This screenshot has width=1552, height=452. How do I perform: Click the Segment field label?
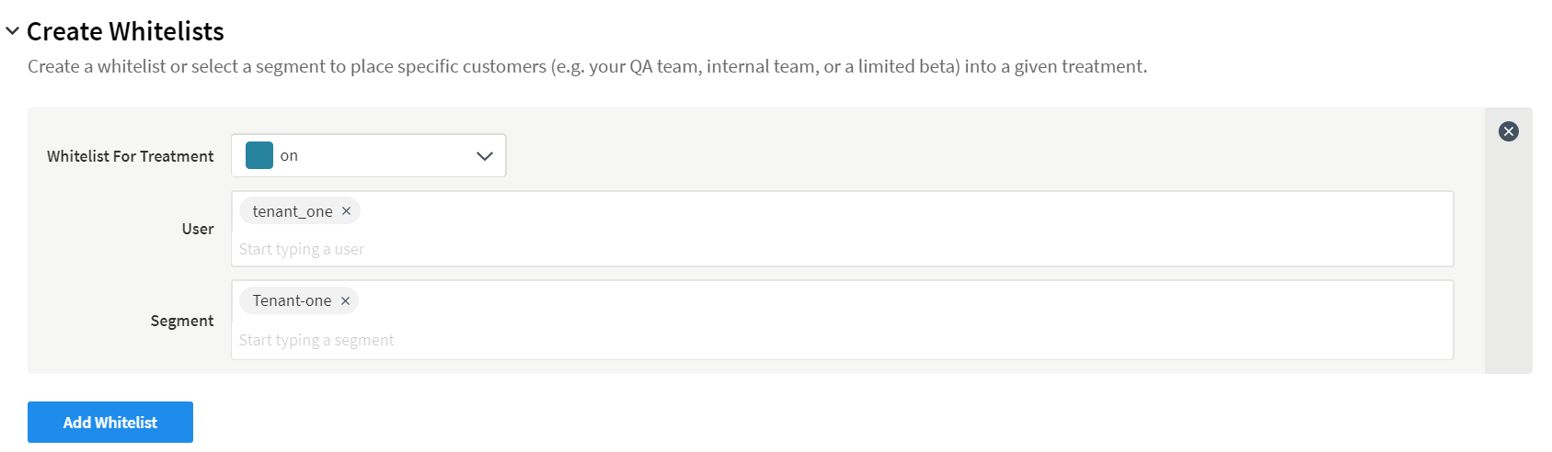coord(182,321)
